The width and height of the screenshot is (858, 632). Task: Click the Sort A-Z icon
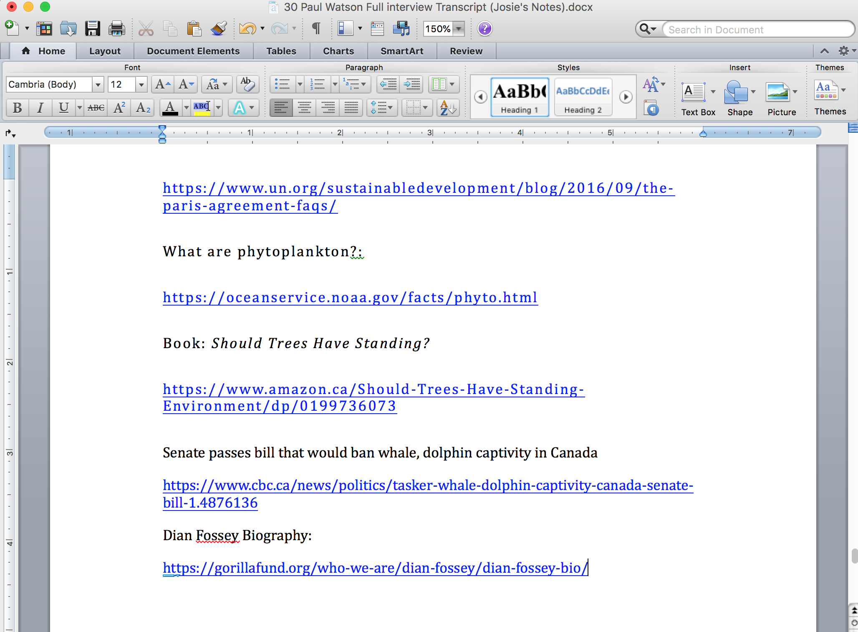448,108
